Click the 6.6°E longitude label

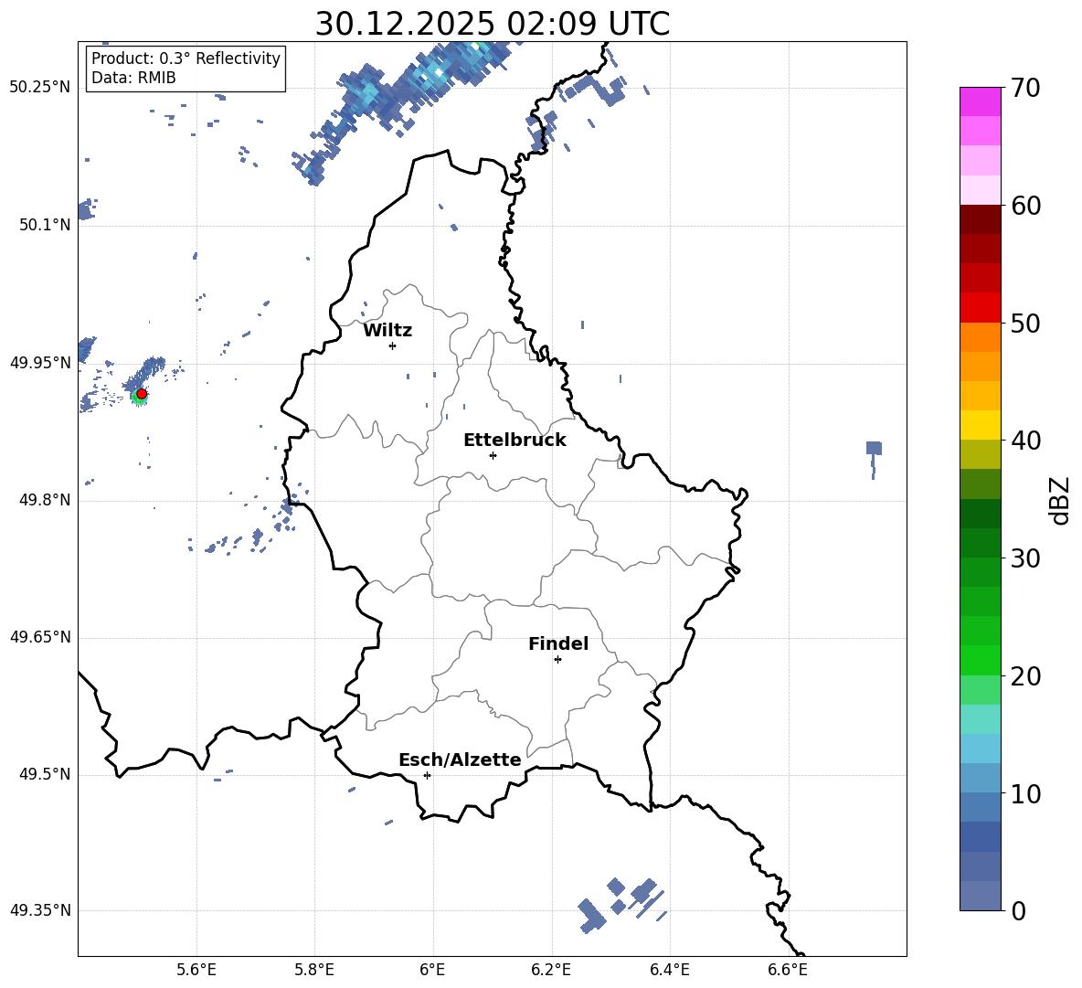(x=788, y=970)
